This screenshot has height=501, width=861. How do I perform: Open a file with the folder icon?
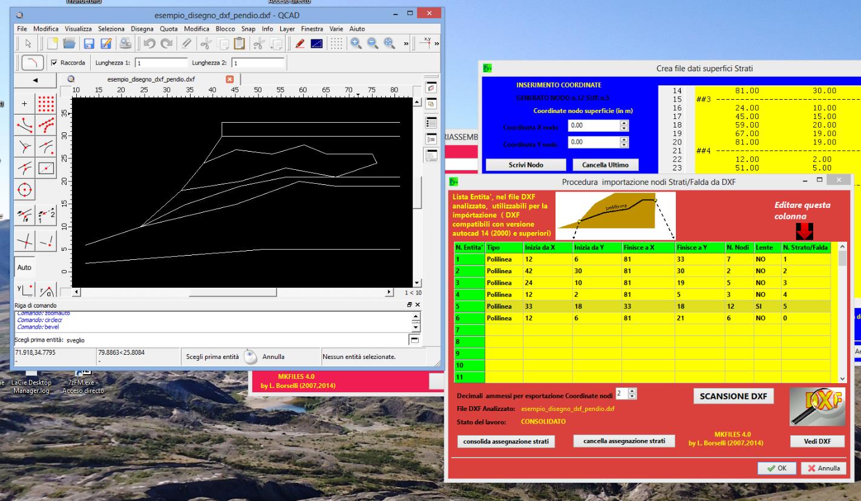(69, 44)
